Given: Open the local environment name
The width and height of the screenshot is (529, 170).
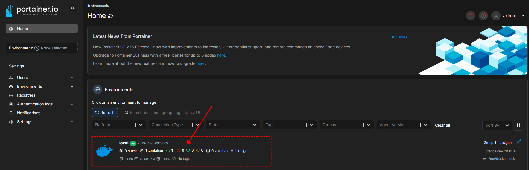Looking at the screenshot, I should point(124,143).
